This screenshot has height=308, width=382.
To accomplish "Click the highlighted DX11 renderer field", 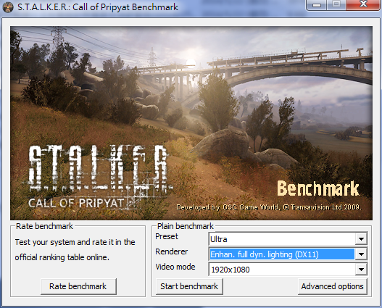I will [282, 254].
